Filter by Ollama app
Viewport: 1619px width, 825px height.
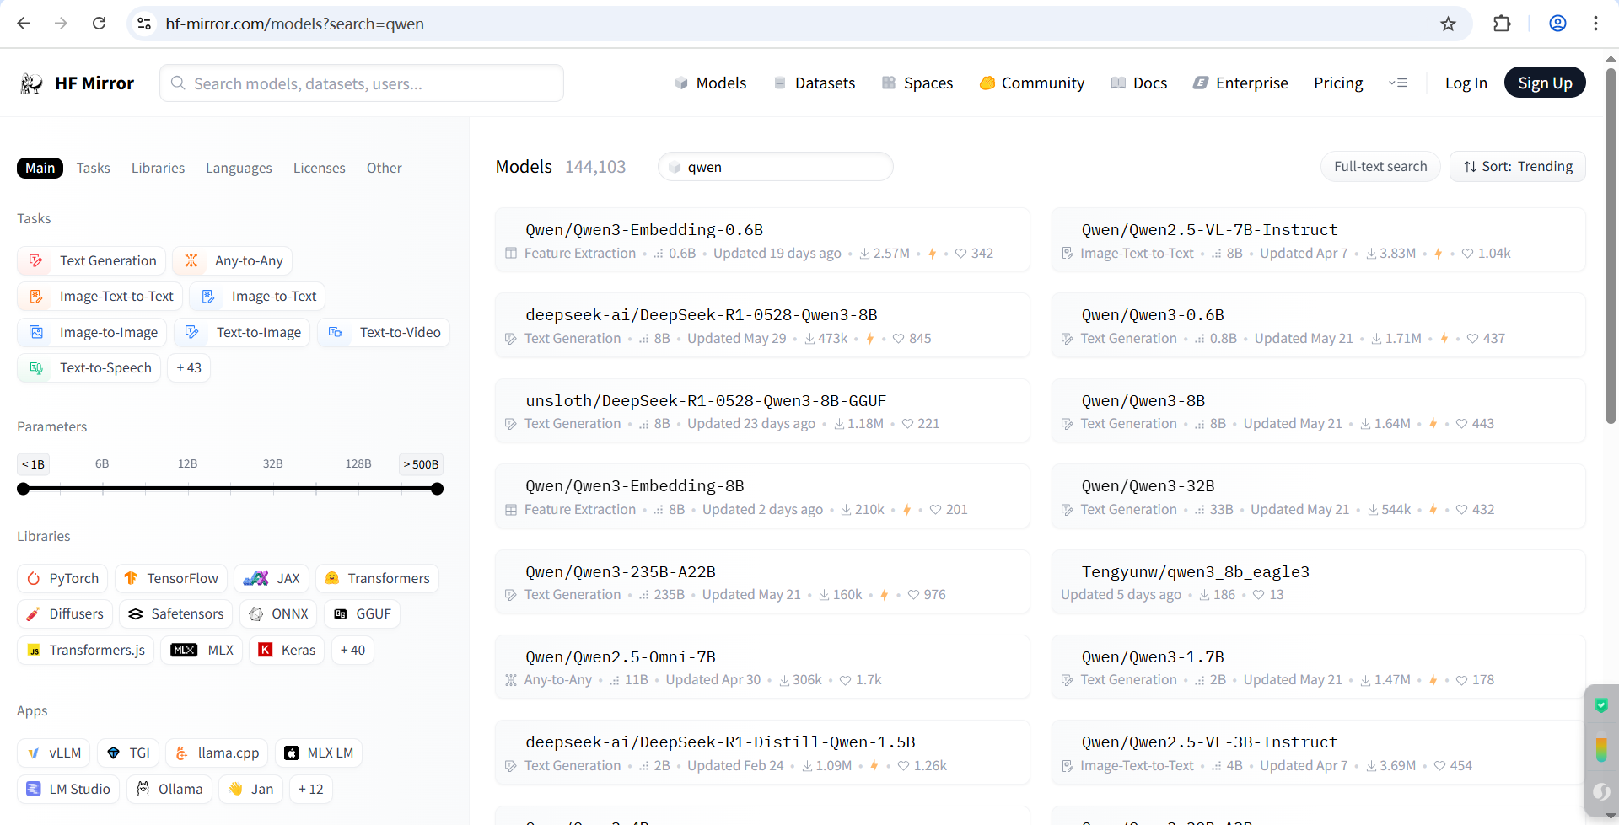coord(169,790)
